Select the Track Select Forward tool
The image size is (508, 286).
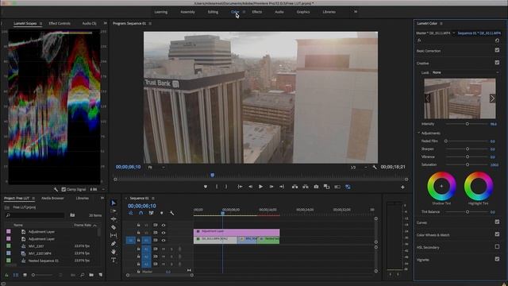tap(114, 211)
